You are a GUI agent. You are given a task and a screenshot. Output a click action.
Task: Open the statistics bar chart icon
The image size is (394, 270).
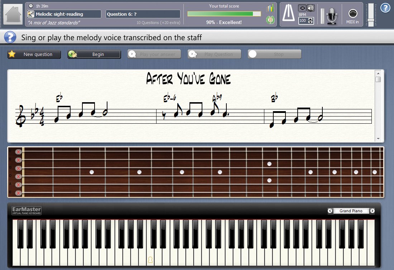pyautogui.click(x=270, y=8)
